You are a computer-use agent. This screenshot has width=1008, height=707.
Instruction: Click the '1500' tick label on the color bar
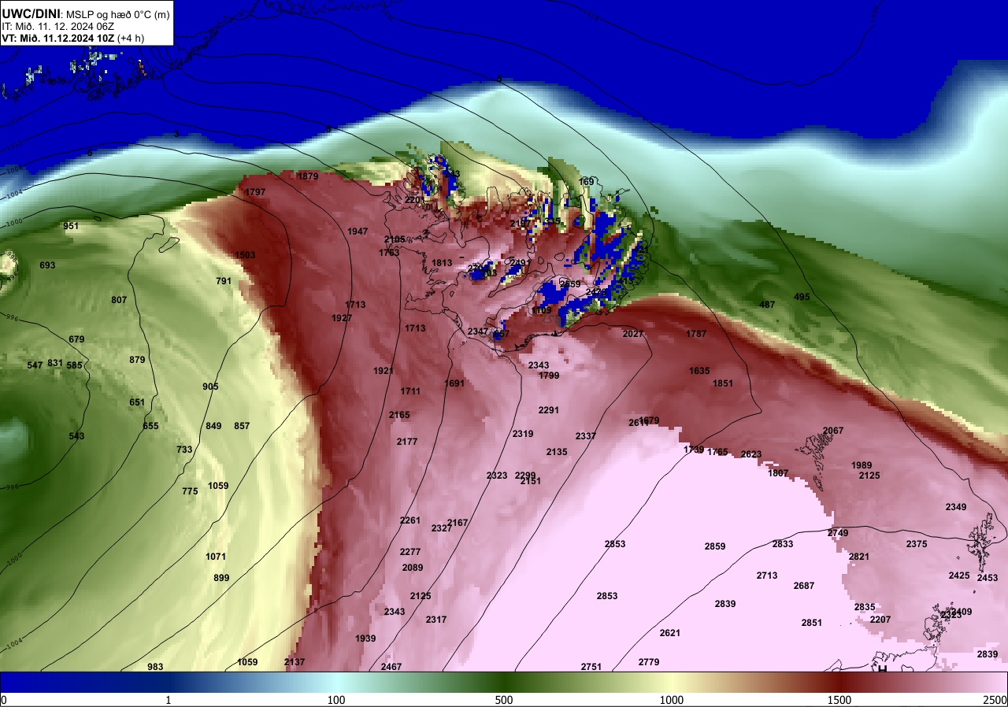coord(839,700)
